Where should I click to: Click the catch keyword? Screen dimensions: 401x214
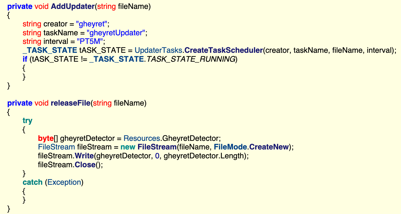[33, 182]
